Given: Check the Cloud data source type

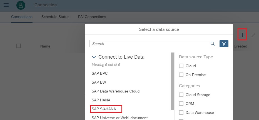Looking at the screenshot, I should click(x=181, y=66).
